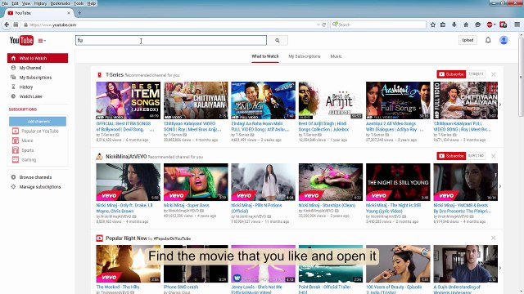Open the URL history dropdown arrow
524x294 pixels.
(318, 24)
